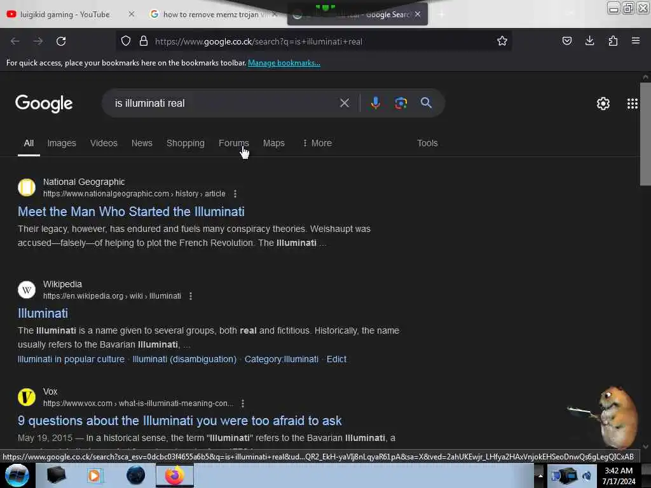Select the All results tab
Image resolution: width=651 pixels, height=488 pixels.
[29, 143]
